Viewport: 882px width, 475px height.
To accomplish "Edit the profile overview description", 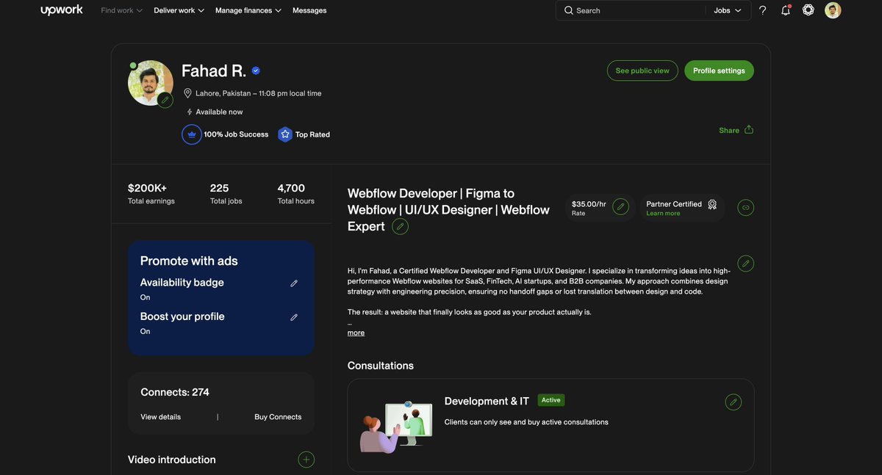I will (746, 264).
